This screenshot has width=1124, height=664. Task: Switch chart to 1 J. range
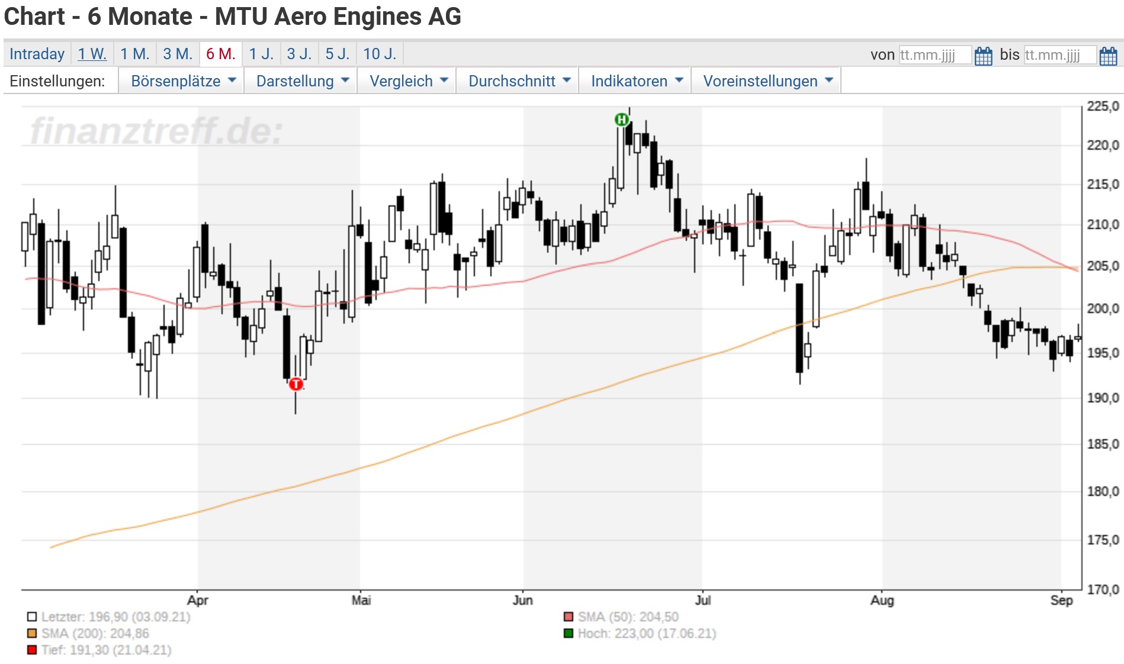point(261,54)
